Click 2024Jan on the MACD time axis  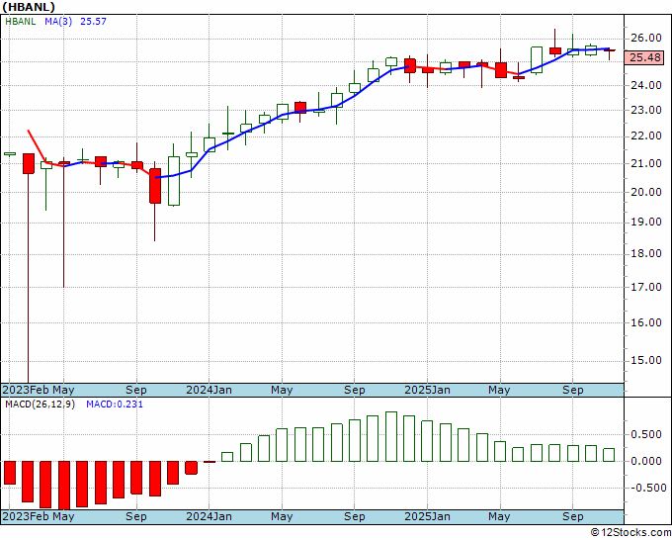click(209, 516)
